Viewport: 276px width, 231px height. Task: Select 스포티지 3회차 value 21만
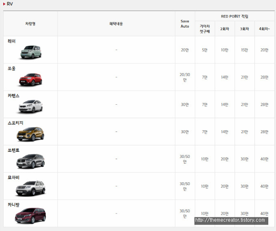(244, 132)
